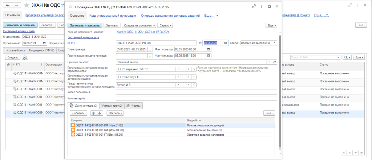Screen dimensions: 372x160
Task: Open Открыть dropdown in Документация tab
Action: tap(115, 113)
